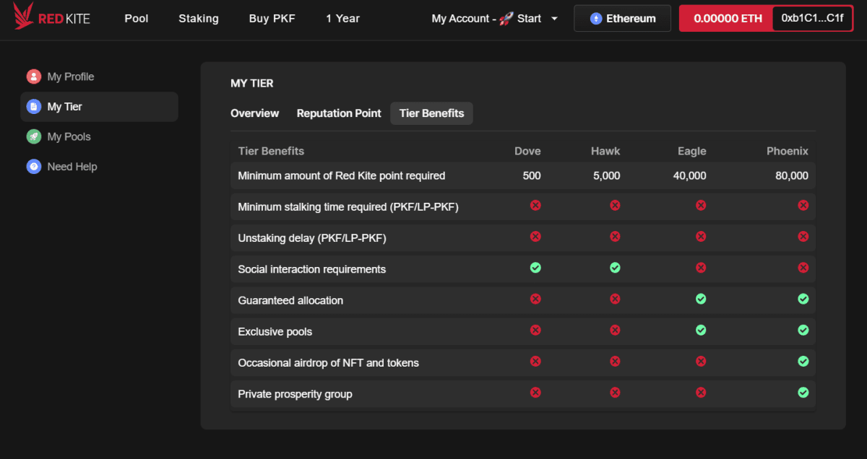Viewport: 867px width, 459px height.
Task: Click the Phoenix column header
Action: [788, 151]
